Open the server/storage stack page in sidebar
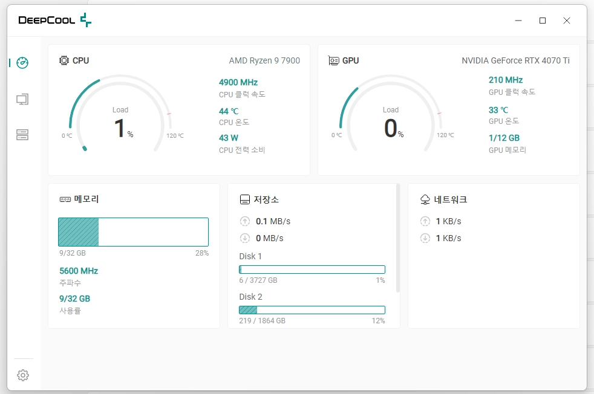Image resolution: width=594 pixels, height=394 pixels. click(x=22, y=135)
